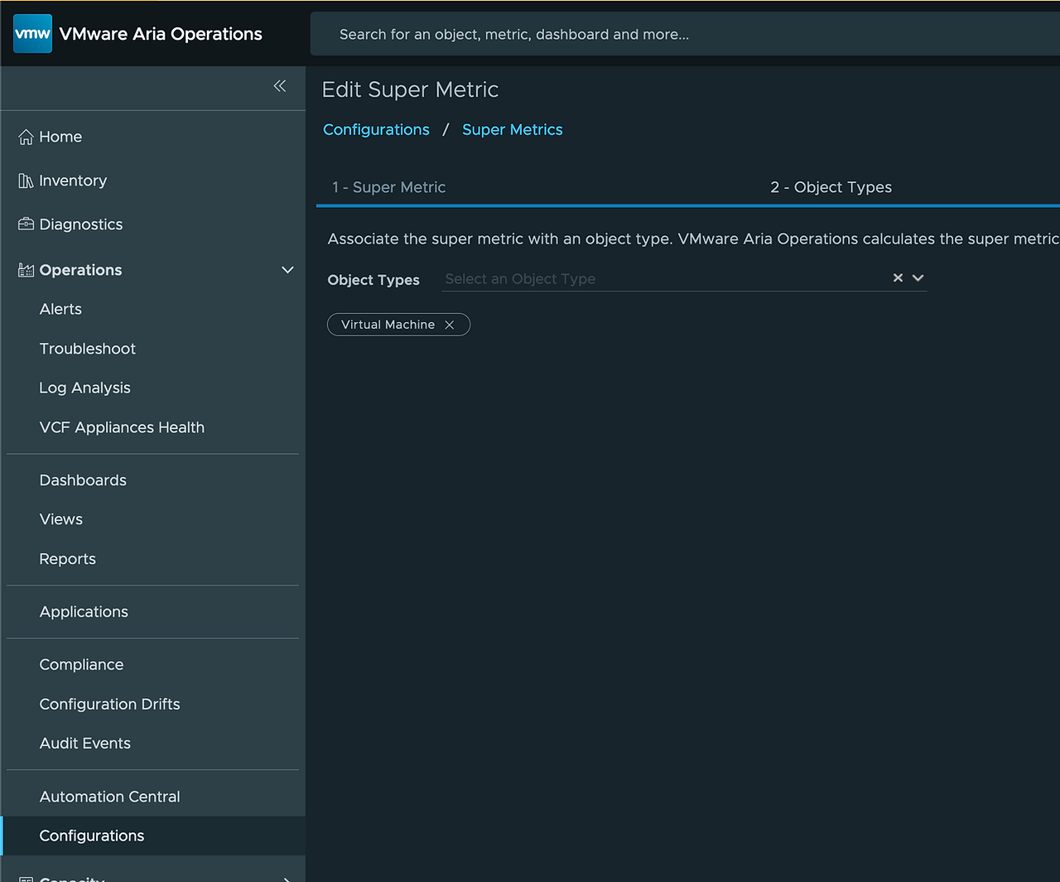
Task: Click the VMware logo icon
Action: [x=32, y=34]
